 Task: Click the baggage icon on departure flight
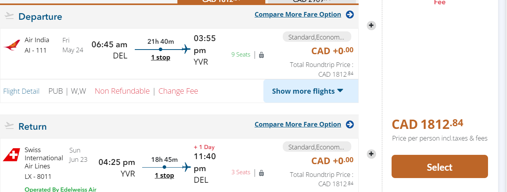pyautogui.click(x=261, y=55)
